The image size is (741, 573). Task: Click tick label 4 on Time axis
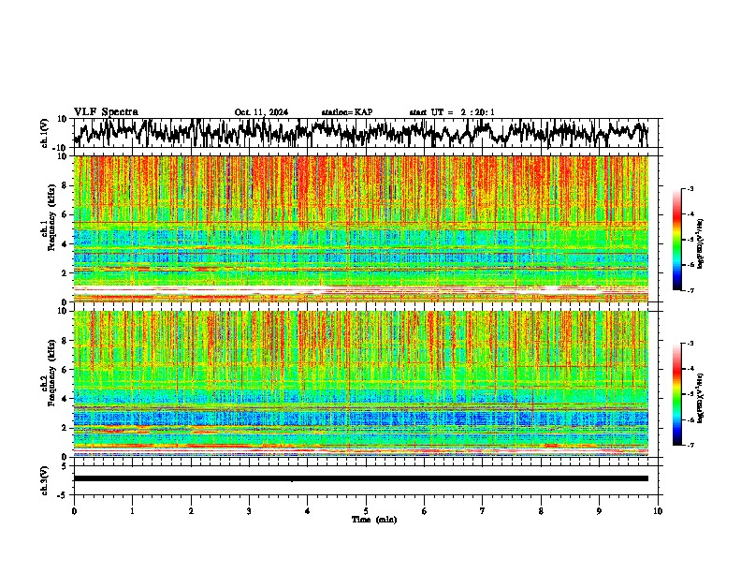[x=307, y=511]
